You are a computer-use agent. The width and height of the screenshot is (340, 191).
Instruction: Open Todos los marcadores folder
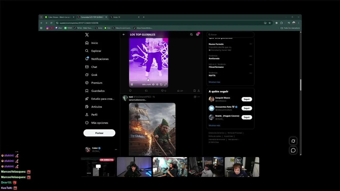tap(290, 28)
